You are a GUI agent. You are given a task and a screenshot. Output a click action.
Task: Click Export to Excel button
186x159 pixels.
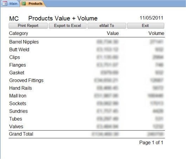click(68, 26)
